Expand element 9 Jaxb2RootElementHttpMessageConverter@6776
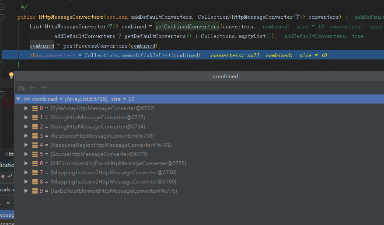The image size is (384, 225). coord(26,191)
